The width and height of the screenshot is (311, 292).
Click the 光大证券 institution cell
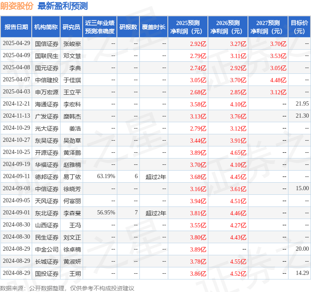[47, 128]
